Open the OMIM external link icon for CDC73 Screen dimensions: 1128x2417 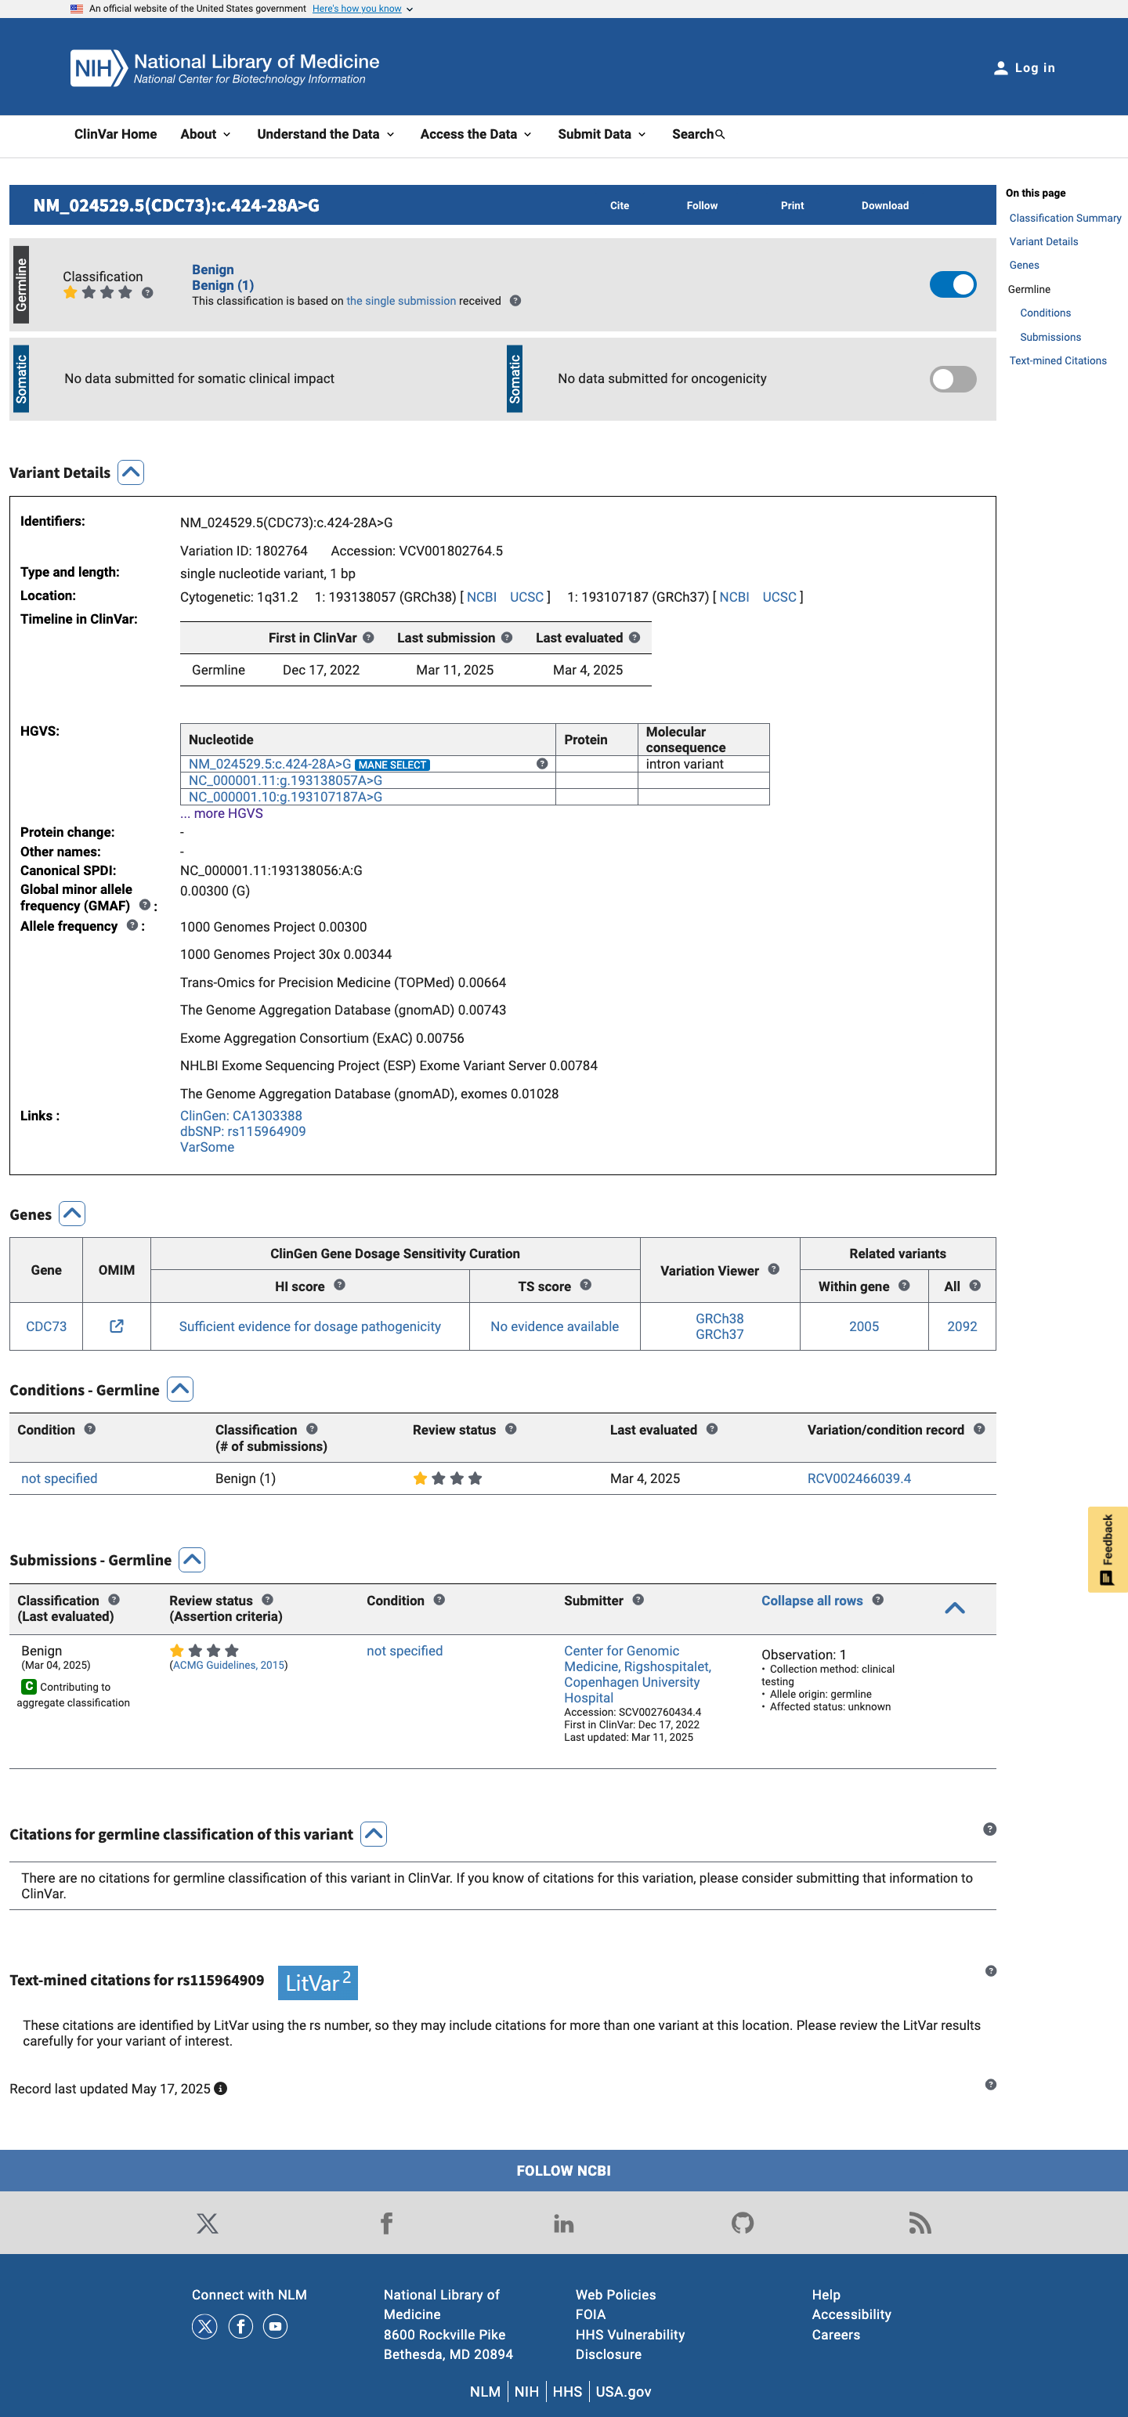[x=117, y=1326]
